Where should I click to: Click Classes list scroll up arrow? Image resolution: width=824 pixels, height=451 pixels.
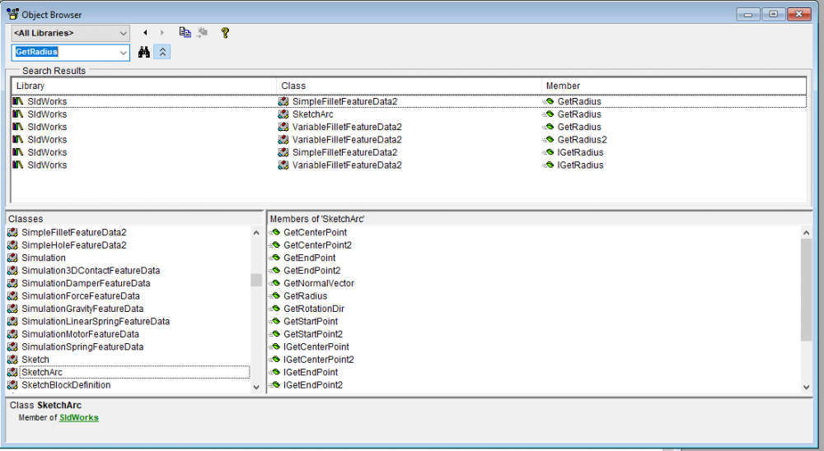point(256,233)
